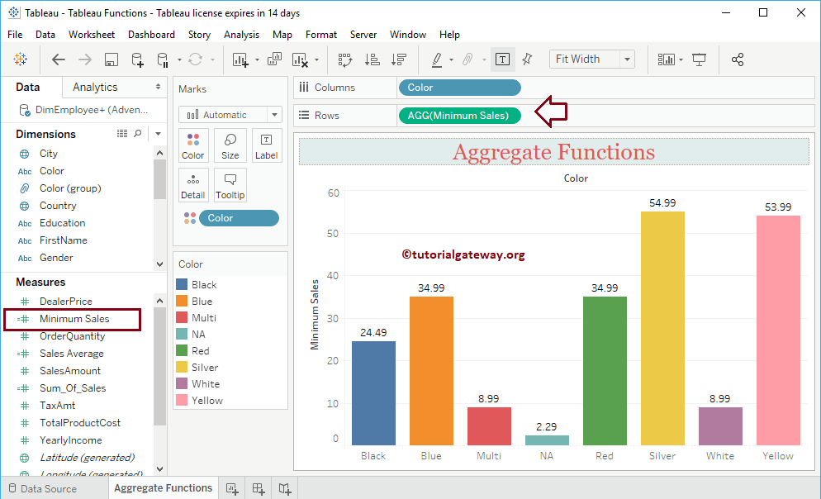The height and width of the screenshot is (499, 821).
Task: Open the Size mark property
Action: click(x=230, y=145)
